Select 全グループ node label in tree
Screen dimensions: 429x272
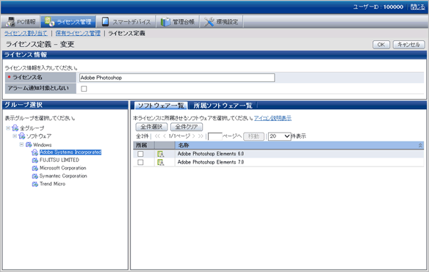pyautogui.click(x=32, y=128)
